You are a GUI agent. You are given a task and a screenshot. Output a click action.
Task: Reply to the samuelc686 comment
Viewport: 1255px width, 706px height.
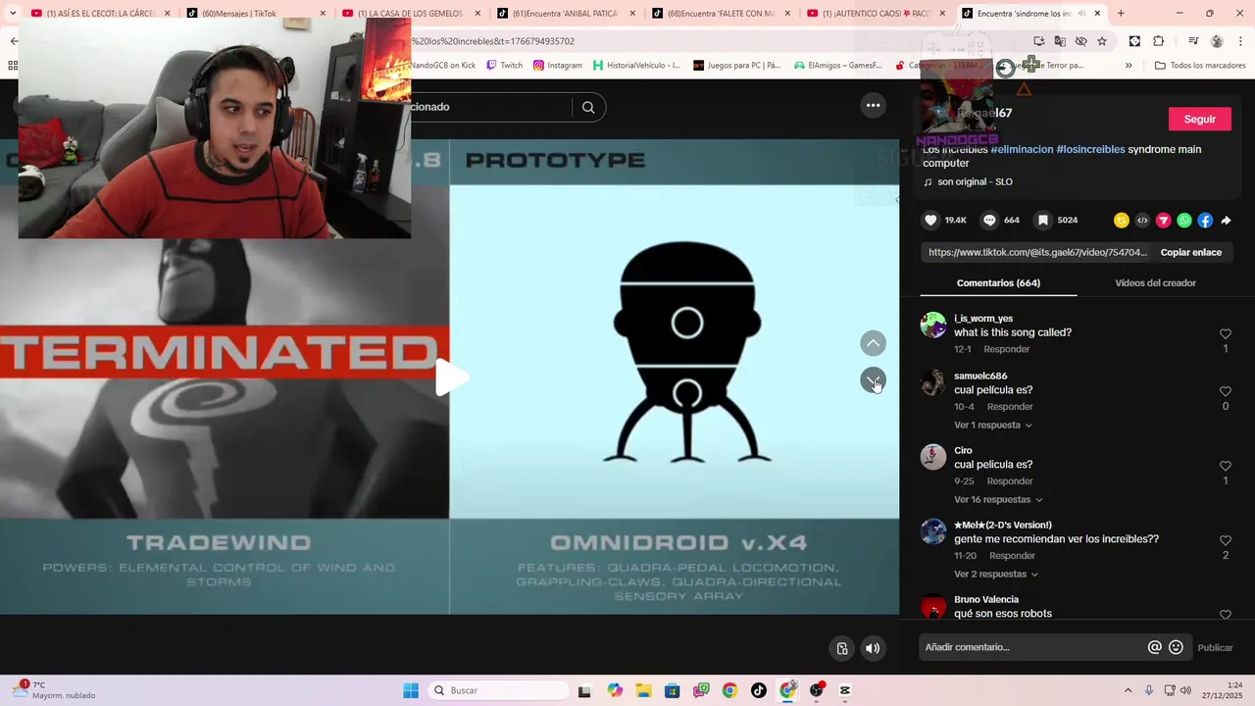(1010, 407)
